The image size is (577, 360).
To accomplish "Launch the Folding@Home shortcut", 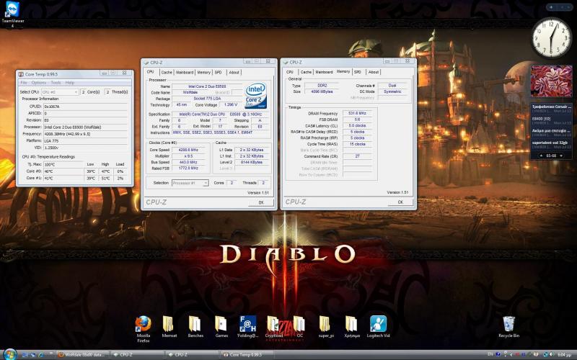I will [x=247, y=327].
